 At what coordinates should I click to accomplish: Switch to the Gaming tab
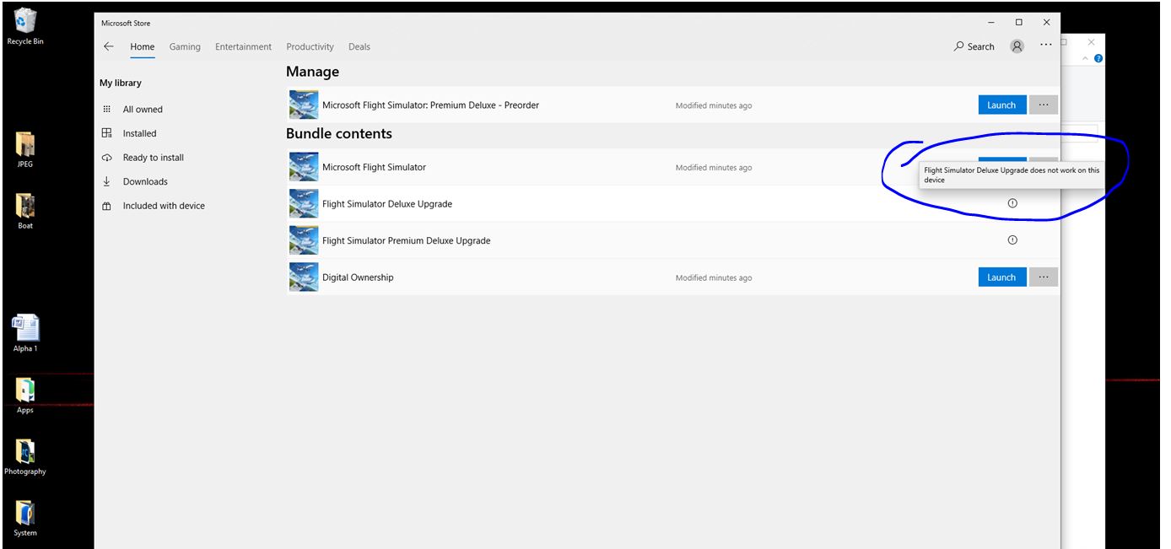point(185,46)
